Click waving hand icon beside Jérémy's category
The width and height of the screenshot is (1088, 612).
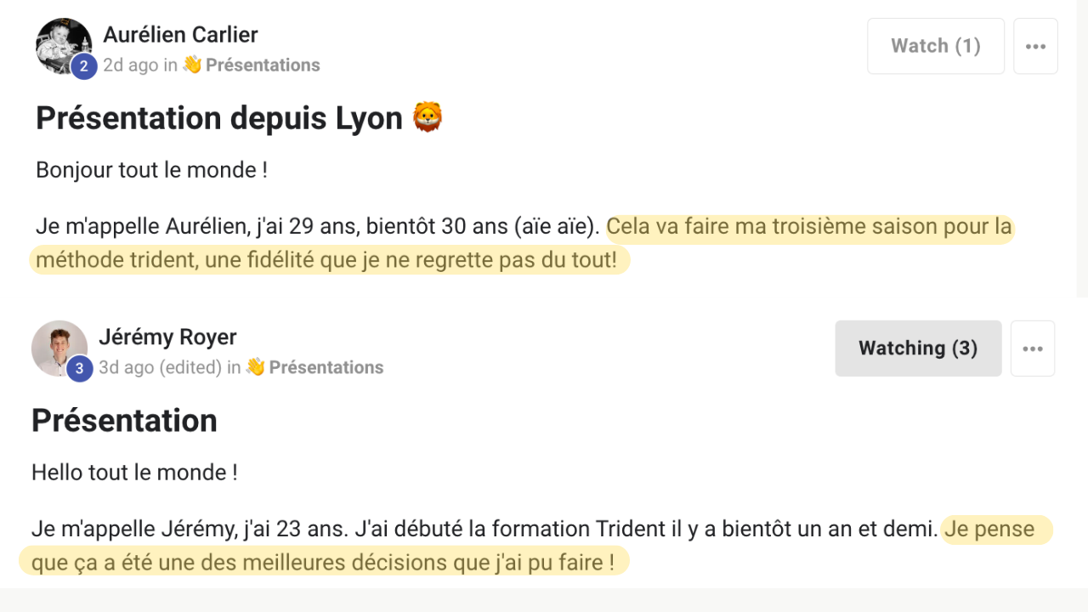tap(255, 367)
